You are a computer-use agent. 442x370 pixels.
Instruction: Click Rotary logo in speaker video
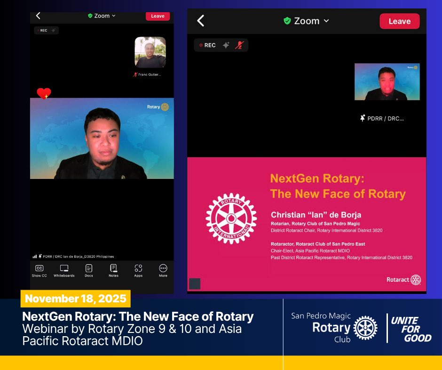point(158,107)
